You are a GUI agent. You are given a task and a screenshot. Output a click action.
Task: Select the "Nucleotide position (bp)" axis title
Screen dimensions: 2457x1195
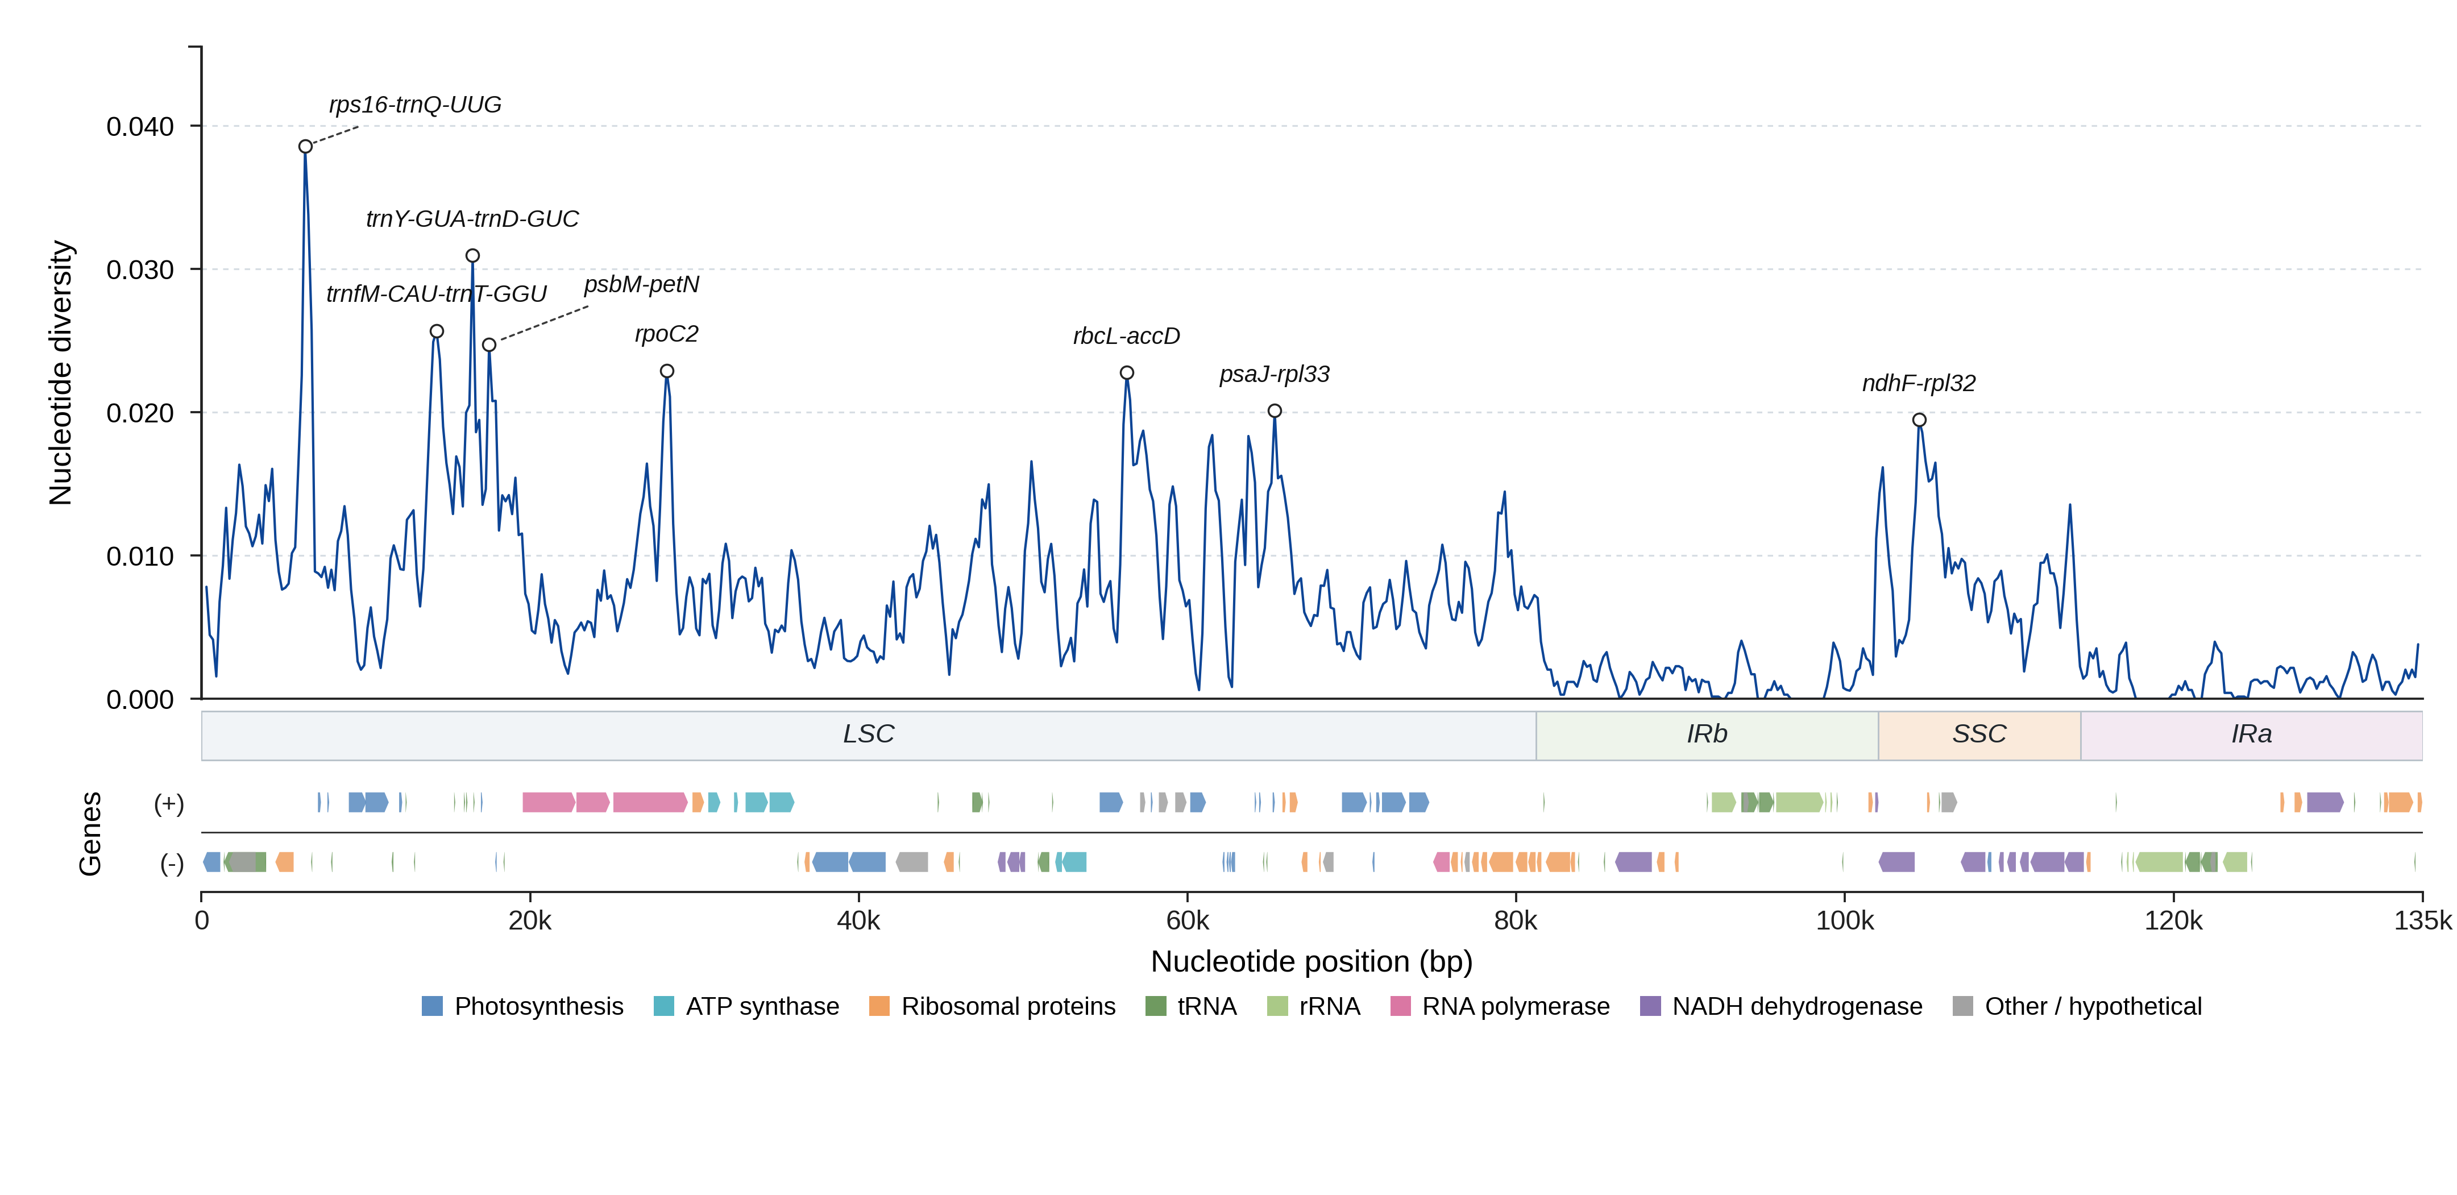(1311, 961)
